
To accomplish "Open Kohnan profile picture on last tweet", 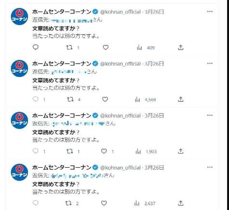I will pos(19,172).
